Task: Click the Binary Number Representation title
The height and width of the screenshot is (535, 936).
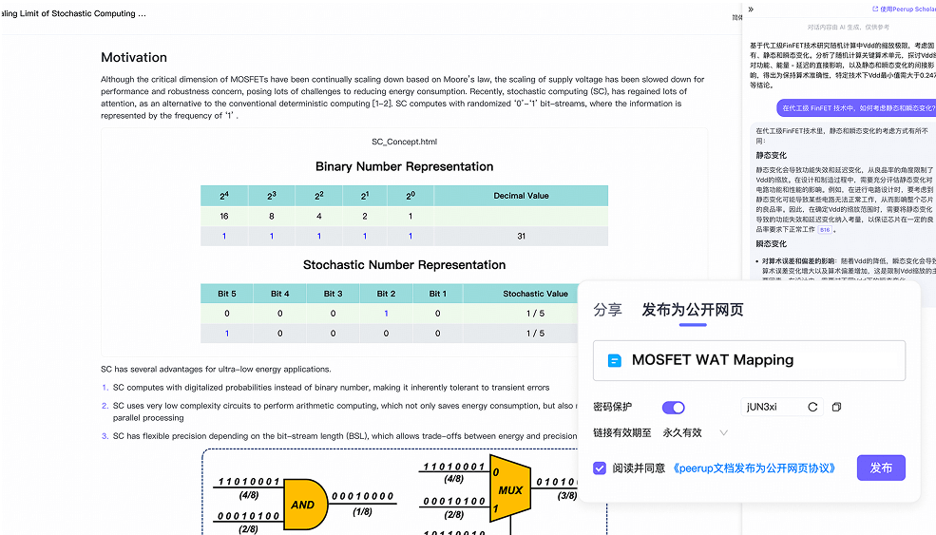Action: coord(404,166)
